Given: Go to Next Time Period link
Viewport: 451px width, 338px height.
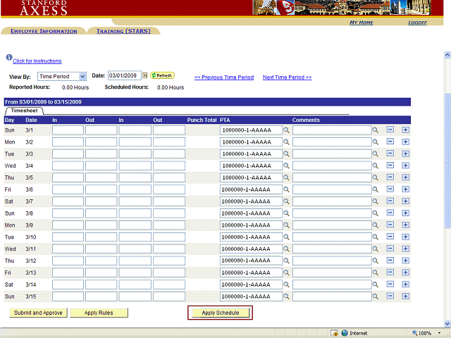Looking at the screenshot, I should [x=287, y=77].
